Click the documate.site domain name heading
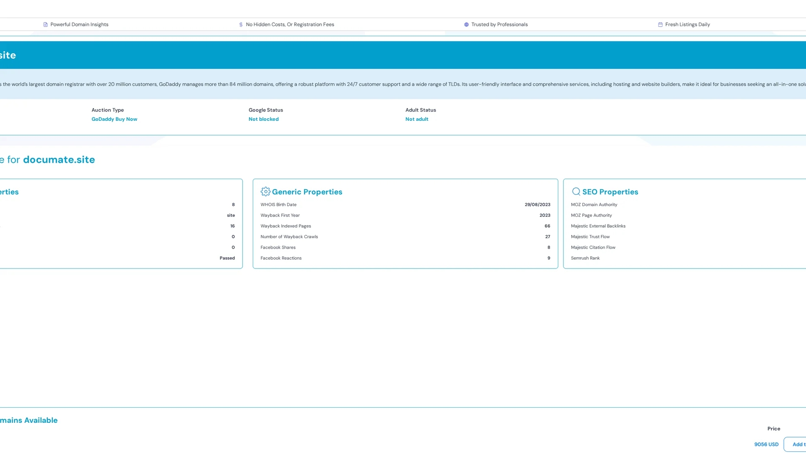The height and width of the screenshot is (453, 806). (x=59, y=160)
